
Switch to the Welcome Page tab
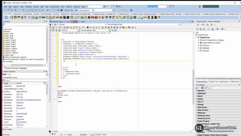pyautogui.click(x=56, y=22)
